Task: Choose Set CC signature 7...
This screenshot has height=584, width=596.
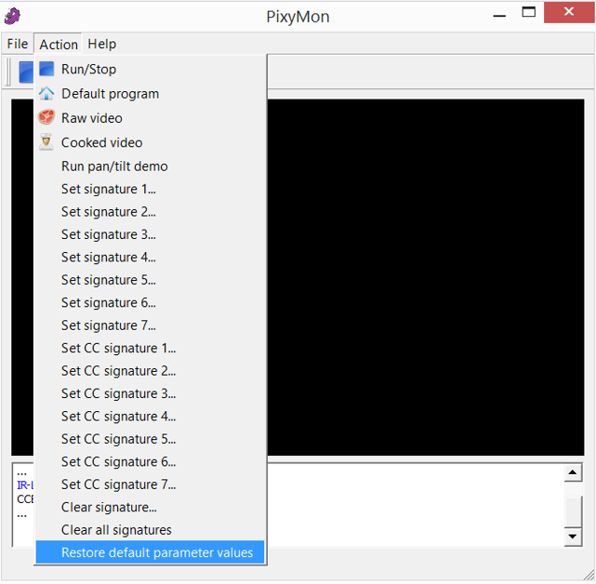Action: point(150,484)
